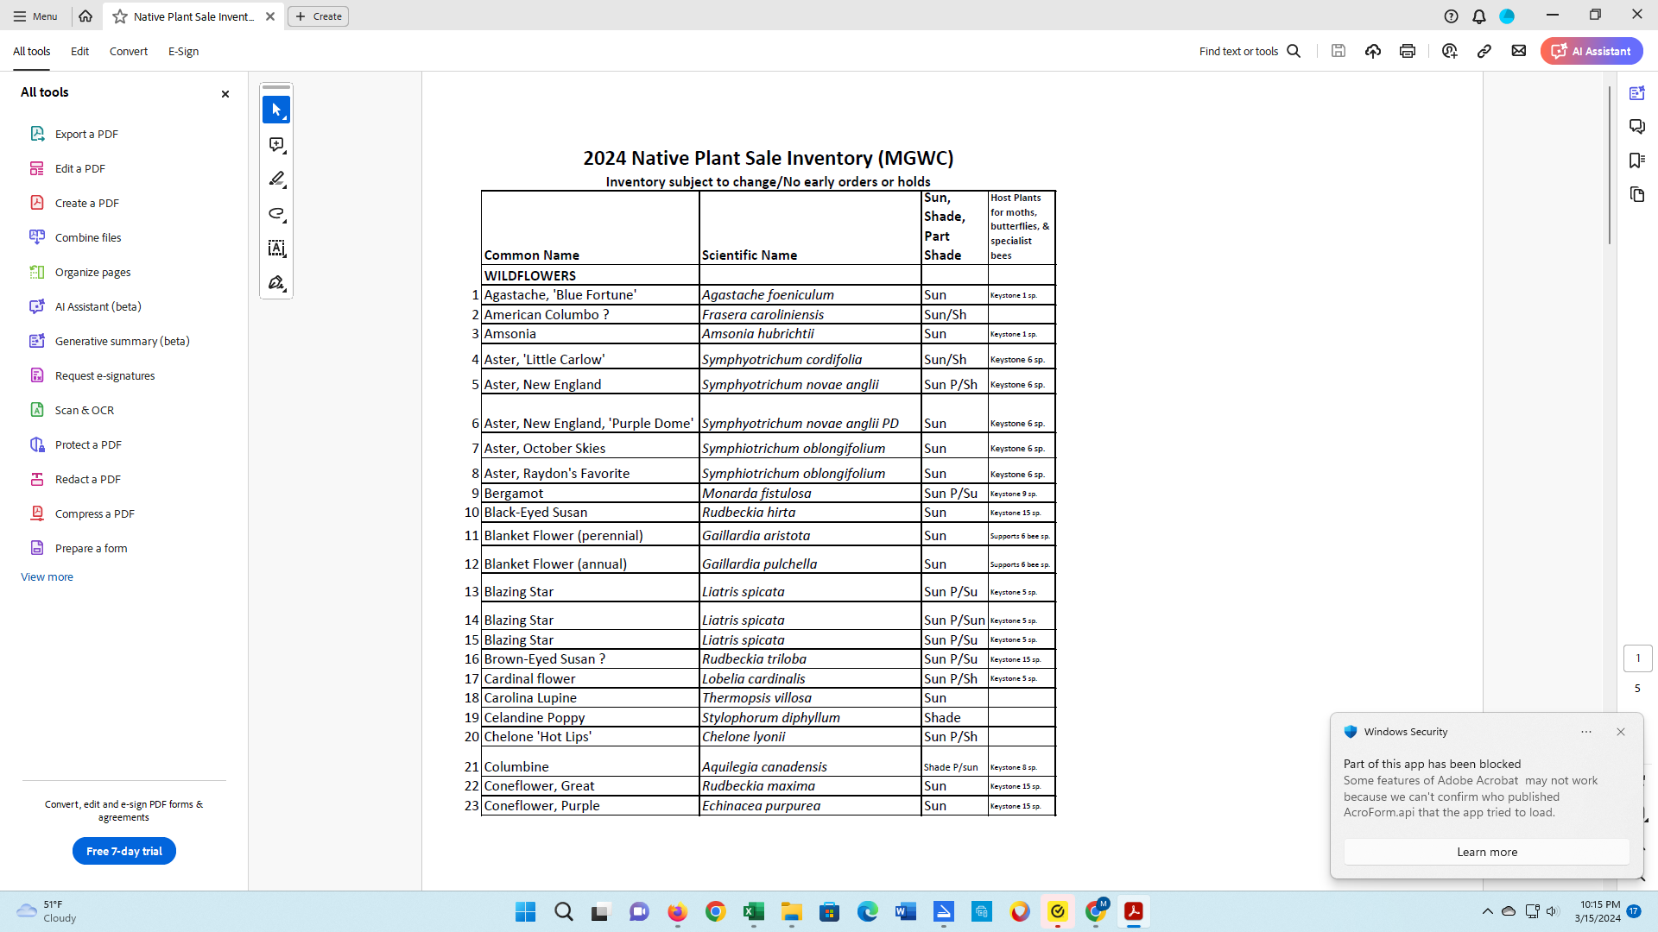Click the share link icon

(1484, 51)
